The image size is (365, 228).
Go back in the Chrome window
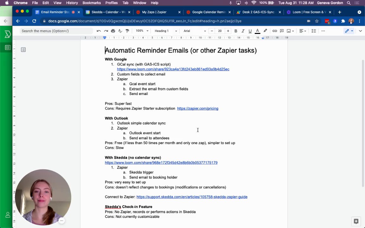click(18, 21)
